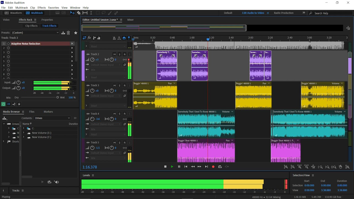The width and height of the screenshot is (354, 199).
Task: Choose the Default workspace
Action: pyautogui.click(x=228, y=13)
